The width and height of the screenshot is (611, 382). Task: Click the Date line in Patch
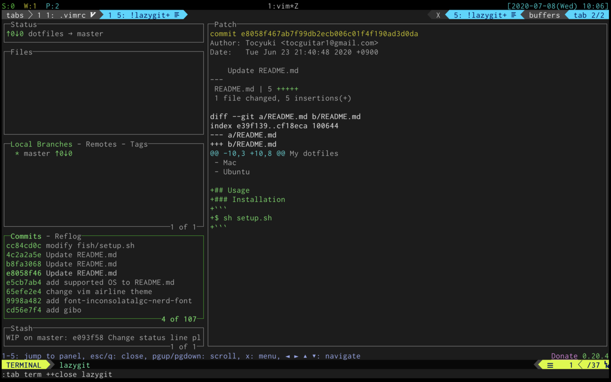coord(294,52)
